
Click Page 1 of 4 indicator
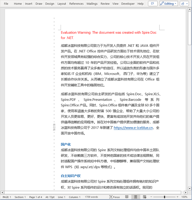(36, 197)
